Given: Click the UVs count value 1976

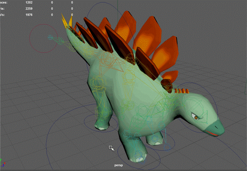Looking at the screenshot, I should pos(29,15).
